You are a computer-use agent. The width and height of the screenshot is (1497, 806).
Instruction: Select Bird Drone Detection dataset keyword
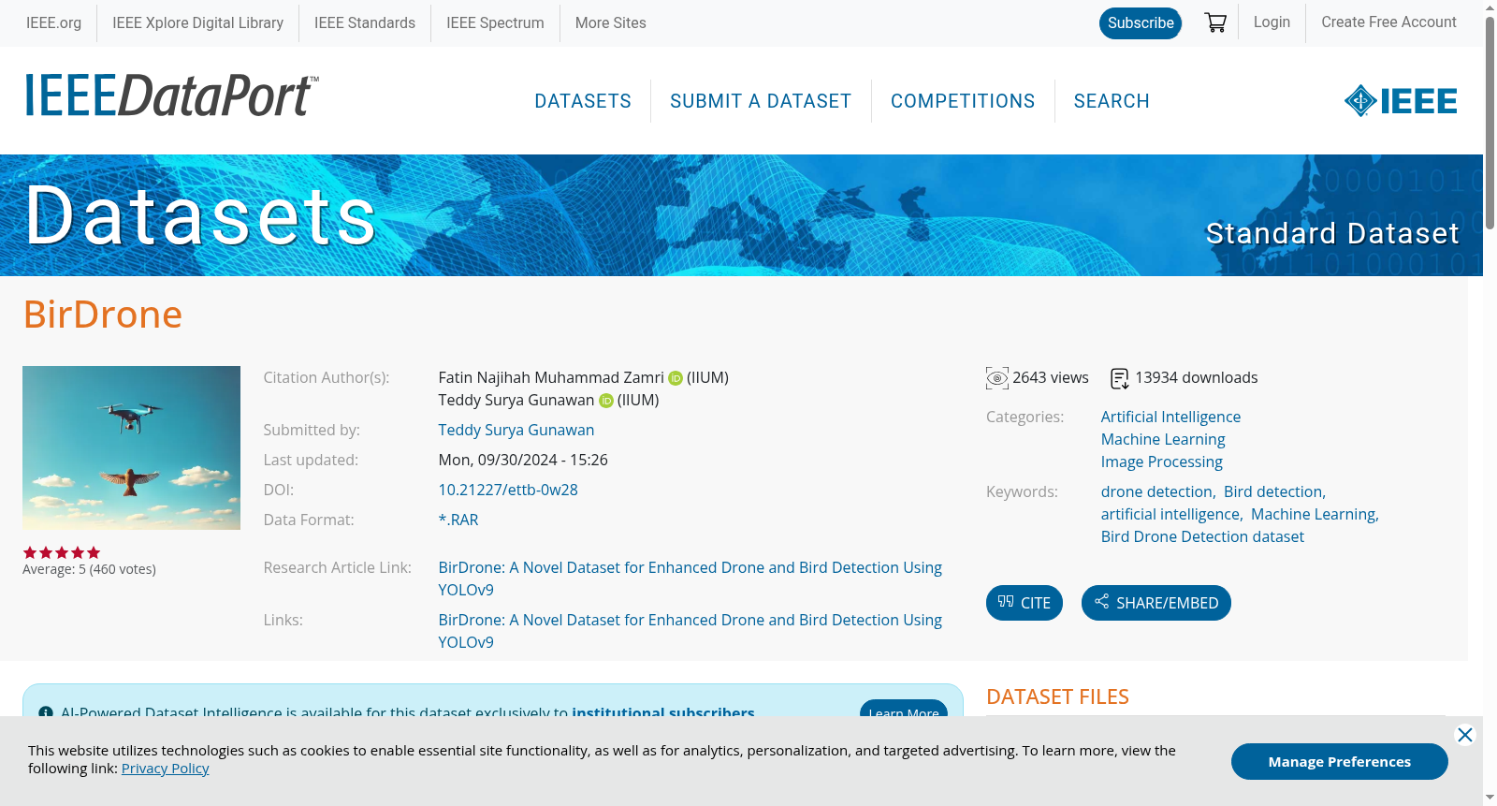1202,536
